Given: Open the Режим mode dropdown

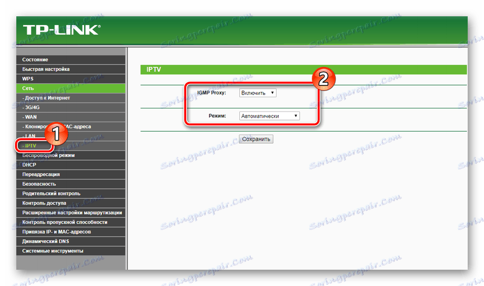Looking at the screenshot, I should tap(270, 116).
